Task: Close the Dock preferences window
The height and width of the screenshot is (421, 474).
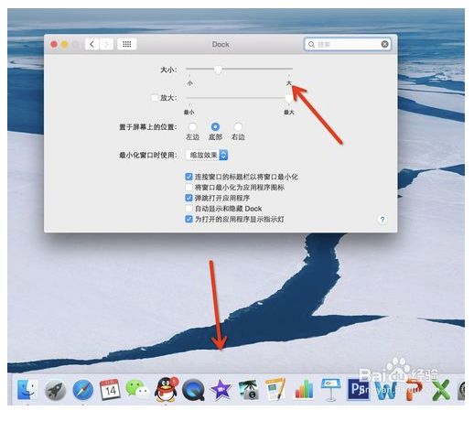Action: [x=54, y=45]
